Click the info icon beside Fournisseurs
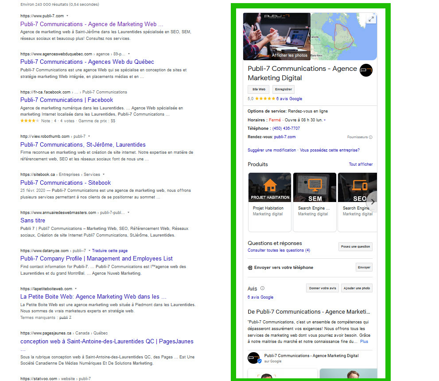Screen dimensions: 439x381 tap(371, 137)
